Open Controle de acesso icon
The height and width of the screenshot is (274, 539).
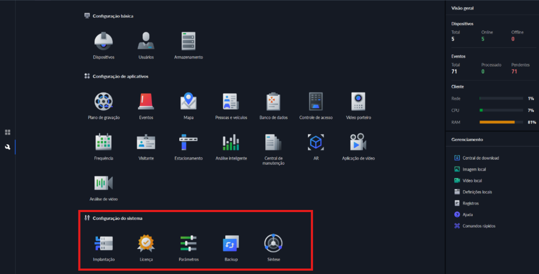tap(316, 102)
